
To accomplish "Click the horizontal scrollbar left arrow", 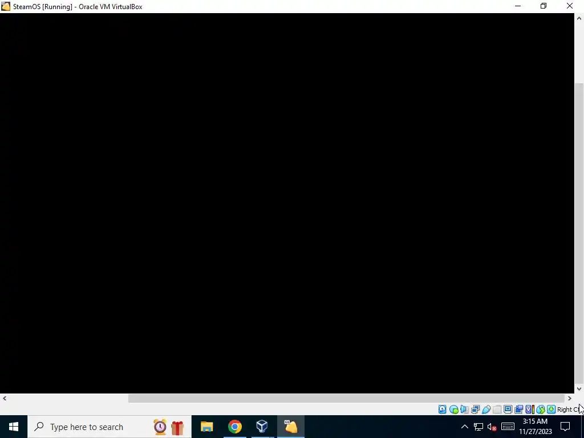I will point(5,398).
